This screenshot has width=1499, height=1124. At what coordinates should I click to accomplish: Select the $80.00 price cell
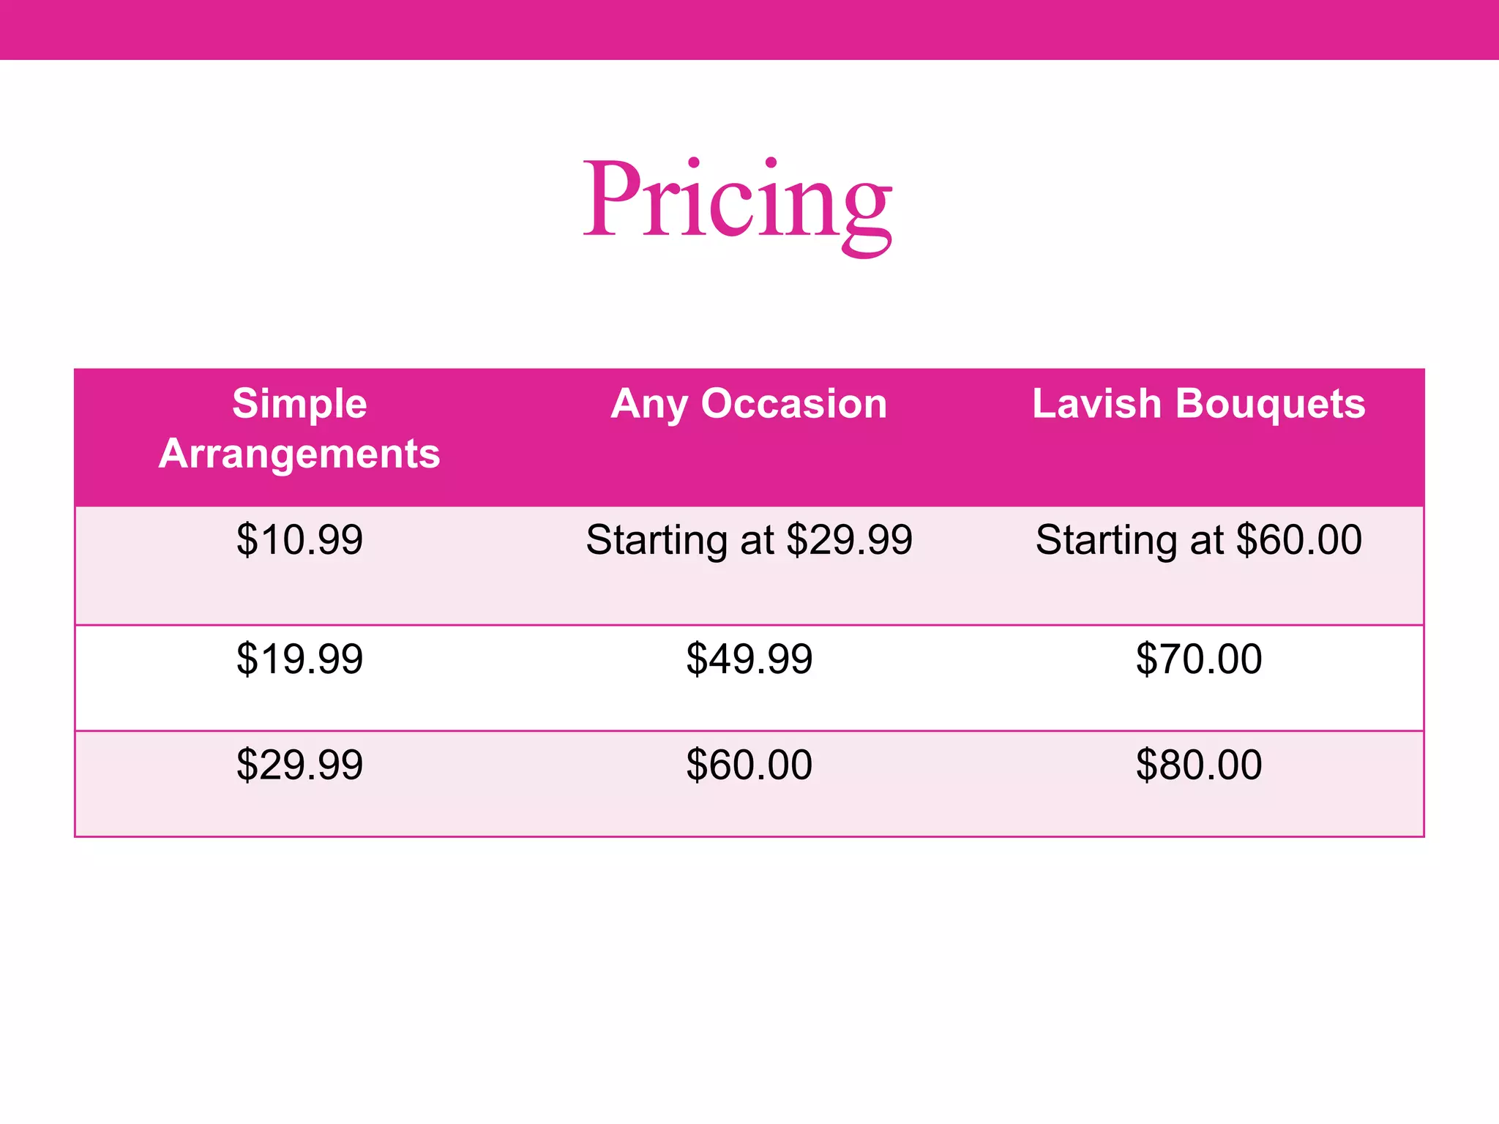click(1198, 765)
